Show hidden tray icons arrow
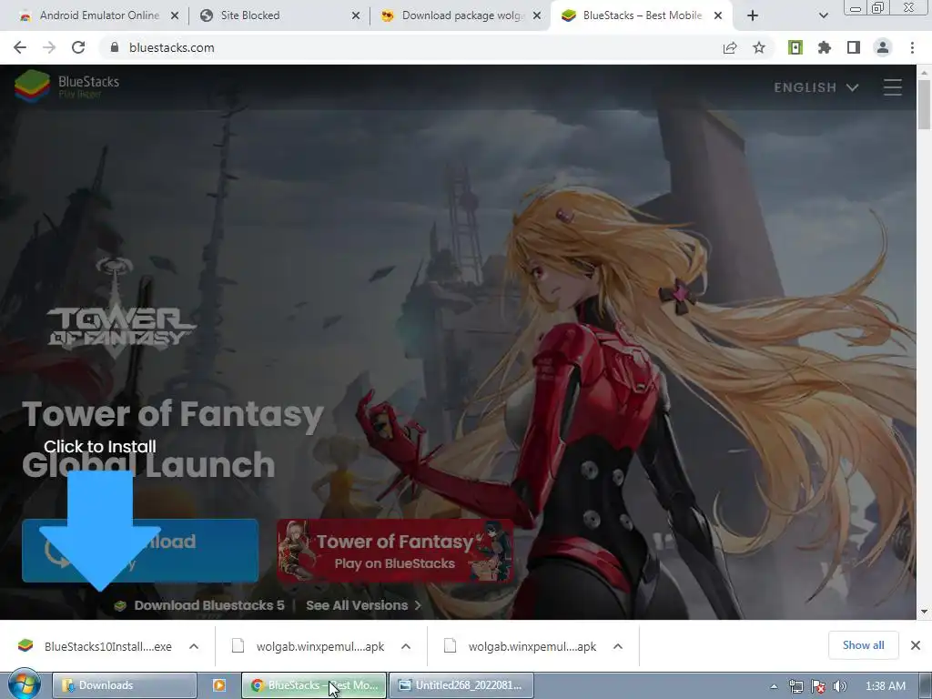The height and width of the screenshot is (699, 932). [774, 686]
